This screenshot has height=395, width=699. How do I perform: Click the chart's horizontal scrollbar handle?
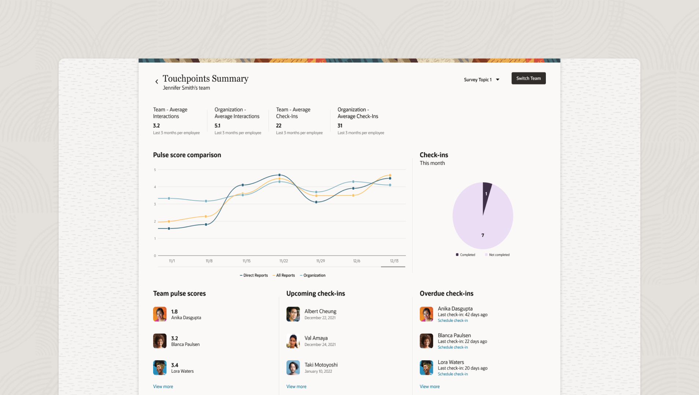pos(393,267)
